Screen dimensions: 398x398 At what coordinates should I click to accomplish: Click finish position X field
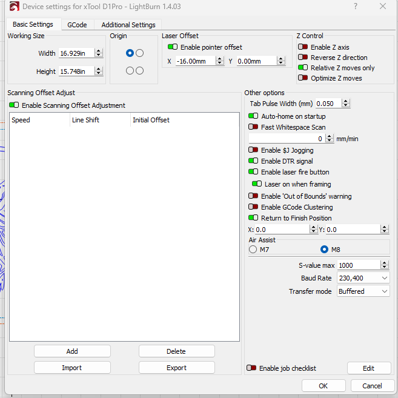282,230
